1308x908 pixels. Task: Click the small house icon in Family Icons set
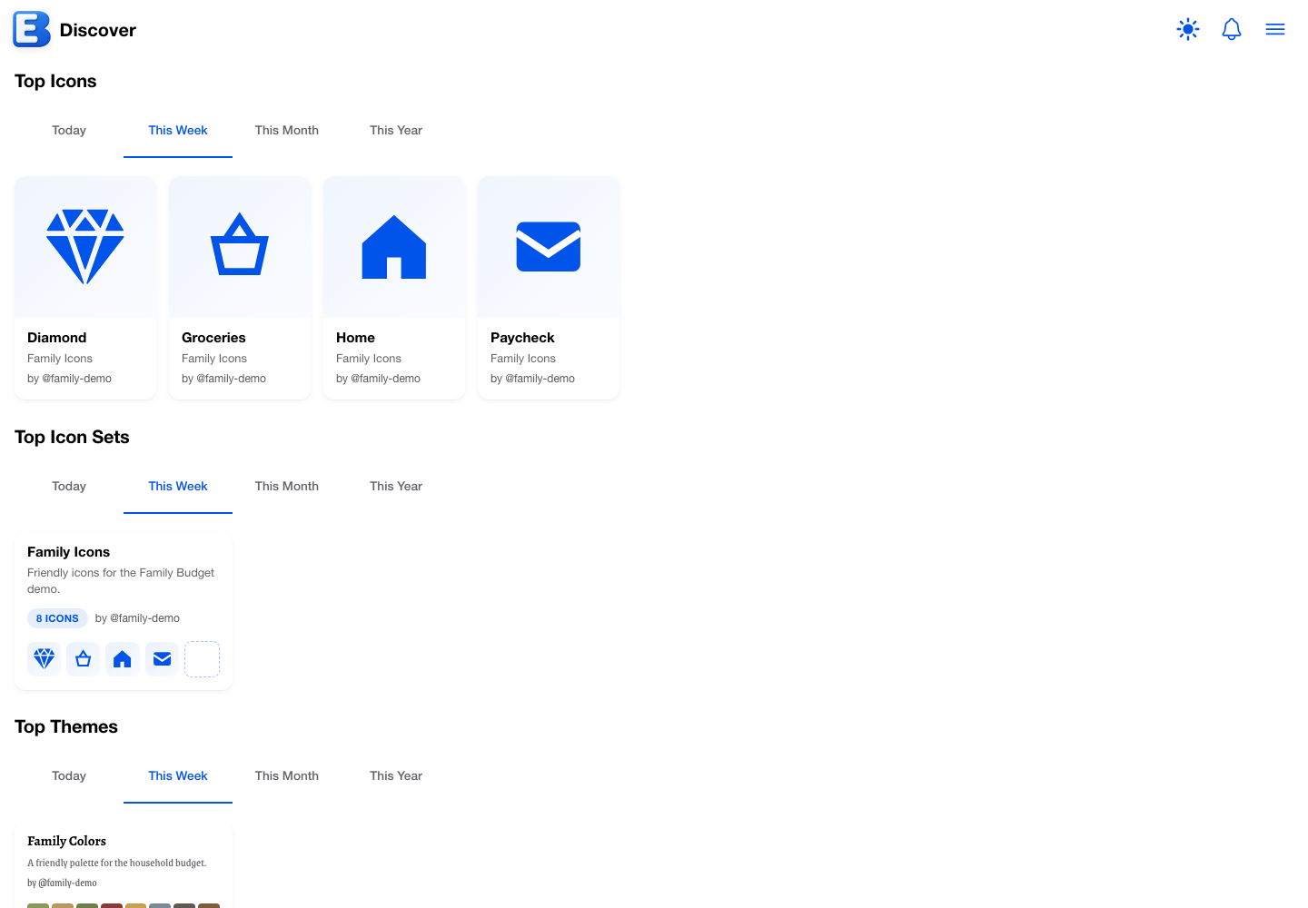(122, 659)
